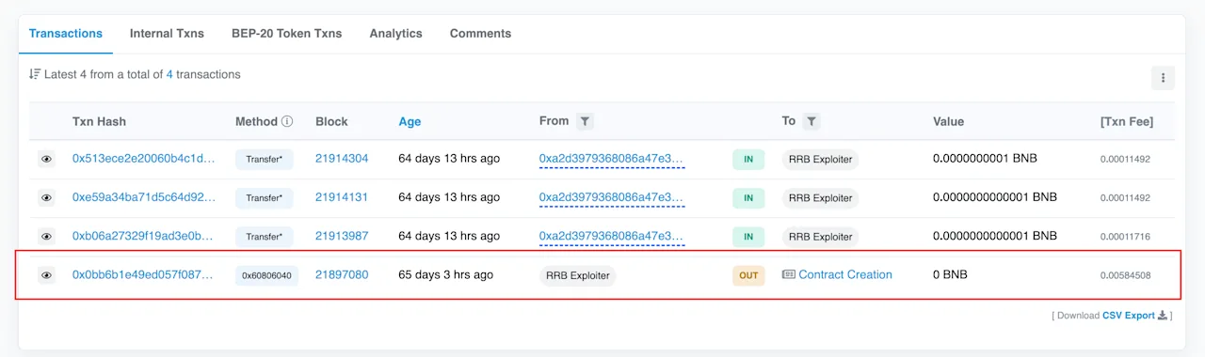Open block 21914304
This screenshot has height=357, width=1205.
(x=342, y=159)
